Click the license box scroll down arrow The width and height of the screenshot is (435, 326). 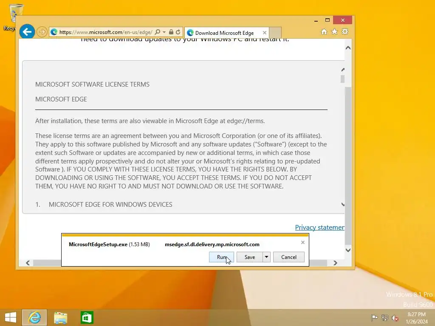[x=343, y=205]
